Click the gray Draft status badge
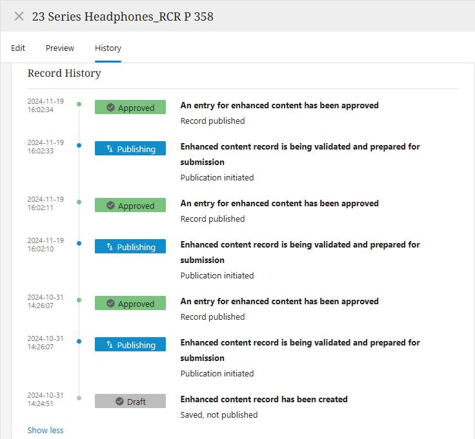 (x=130, y=402)
